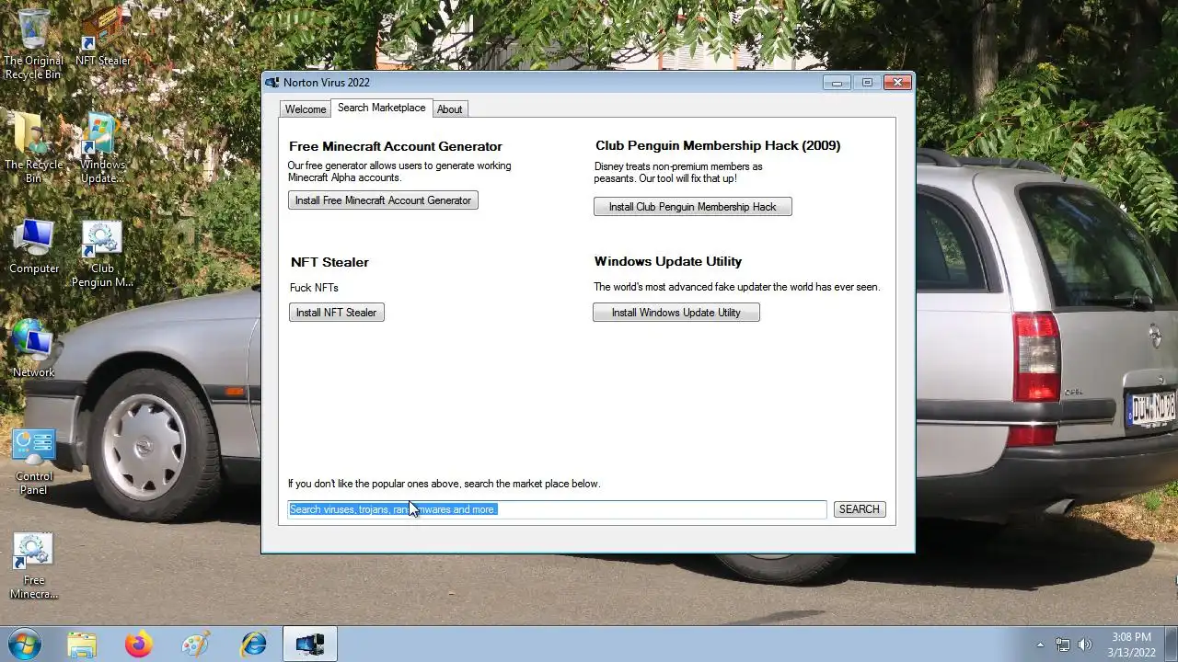Launch Internet Explorer from the taskbar
Image resolution: width=1178 pixels, height=662 pixels.
[x=253, y=645]
